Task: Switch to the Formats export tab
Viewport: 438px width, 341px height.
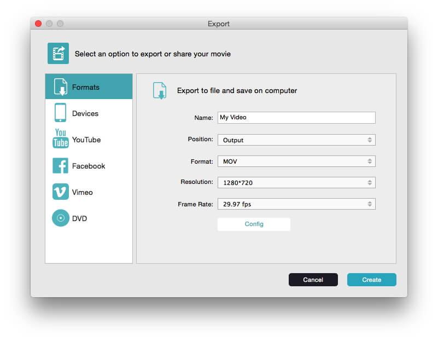Action: click(89, 86)
